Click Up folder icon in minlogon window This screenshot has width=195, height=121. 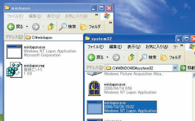click(51, 27)
